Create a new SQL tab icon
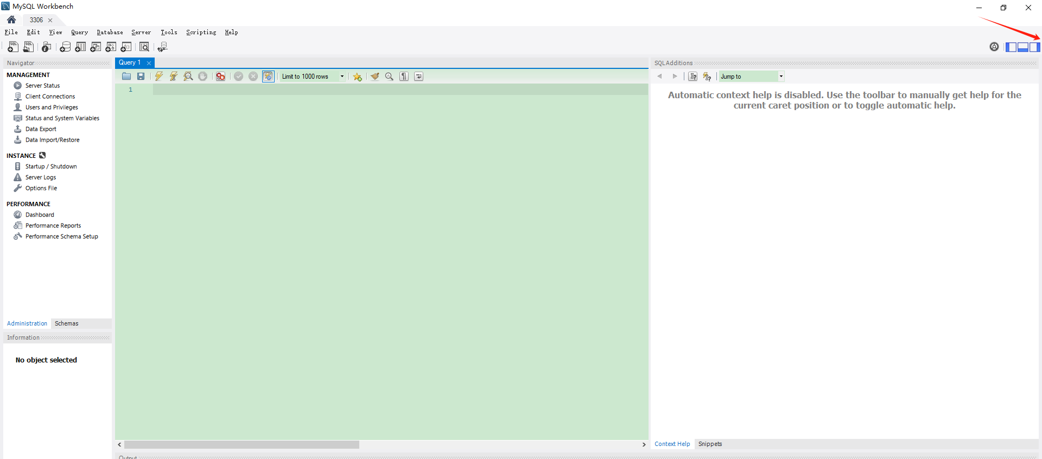The width and height of the screenshot is (1042, 459). 13,47
